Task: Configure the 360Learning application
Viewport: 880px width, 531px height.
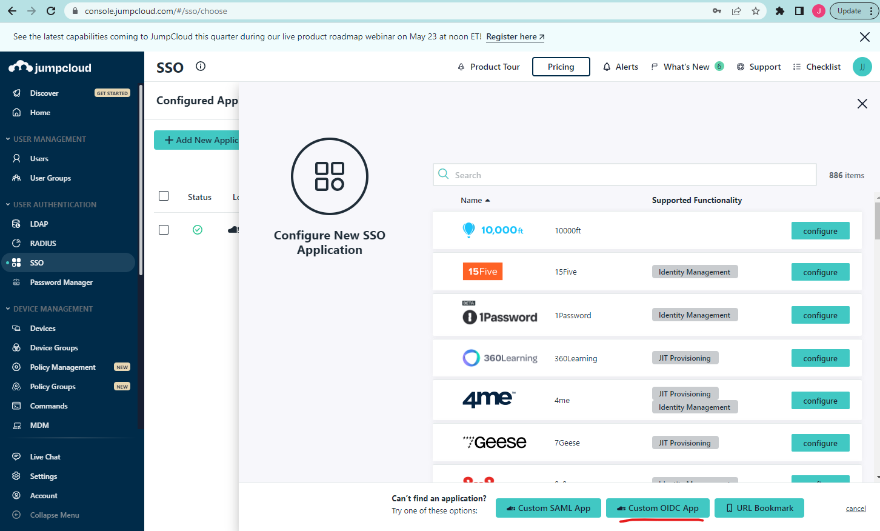Action: coord(821,358)
